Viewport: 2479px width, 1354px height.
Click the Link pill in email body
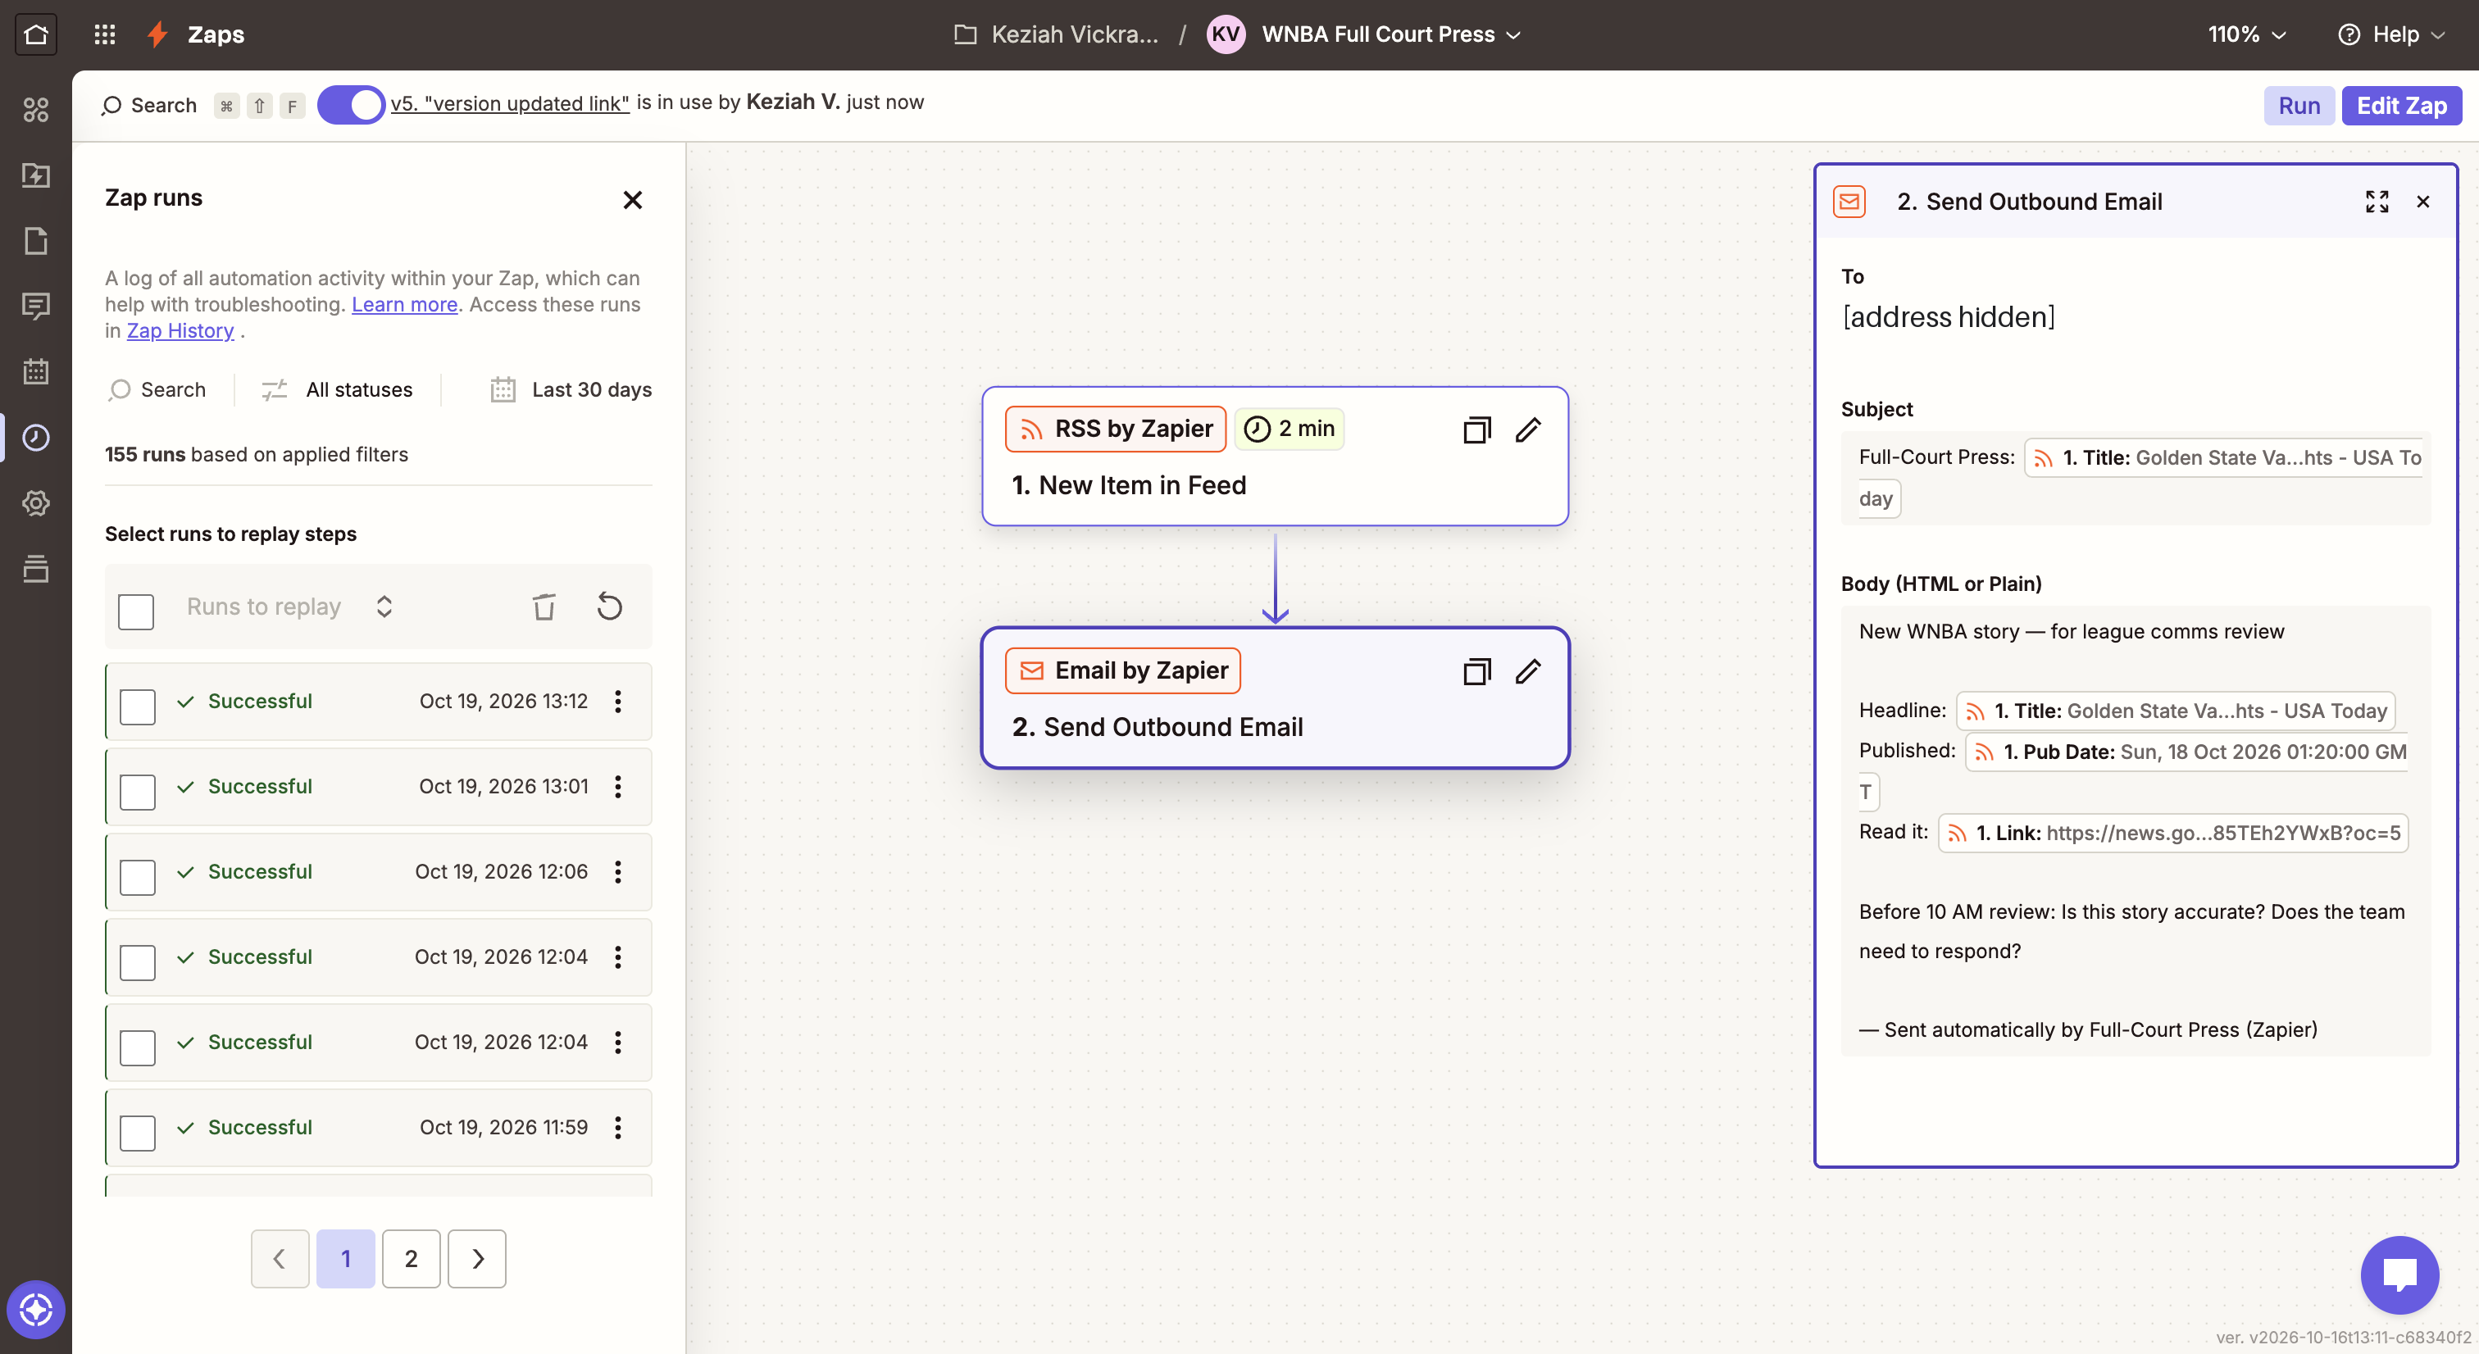coord(2173,834)
